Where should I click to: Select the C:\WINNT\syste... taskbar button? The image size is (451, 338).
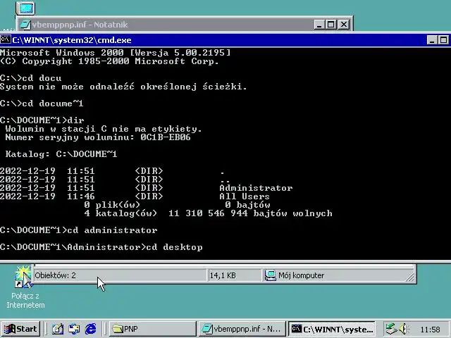coord(332,329)
